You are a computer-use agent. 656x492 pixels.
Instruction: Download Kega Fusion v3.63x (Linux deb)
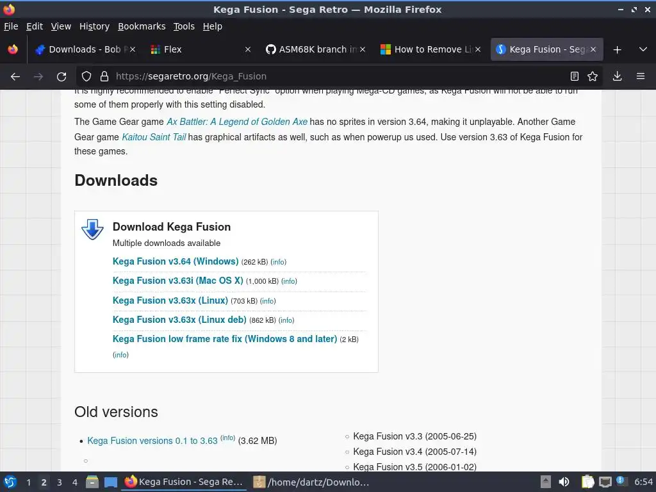pyautogui.click(x=179, y=320)
